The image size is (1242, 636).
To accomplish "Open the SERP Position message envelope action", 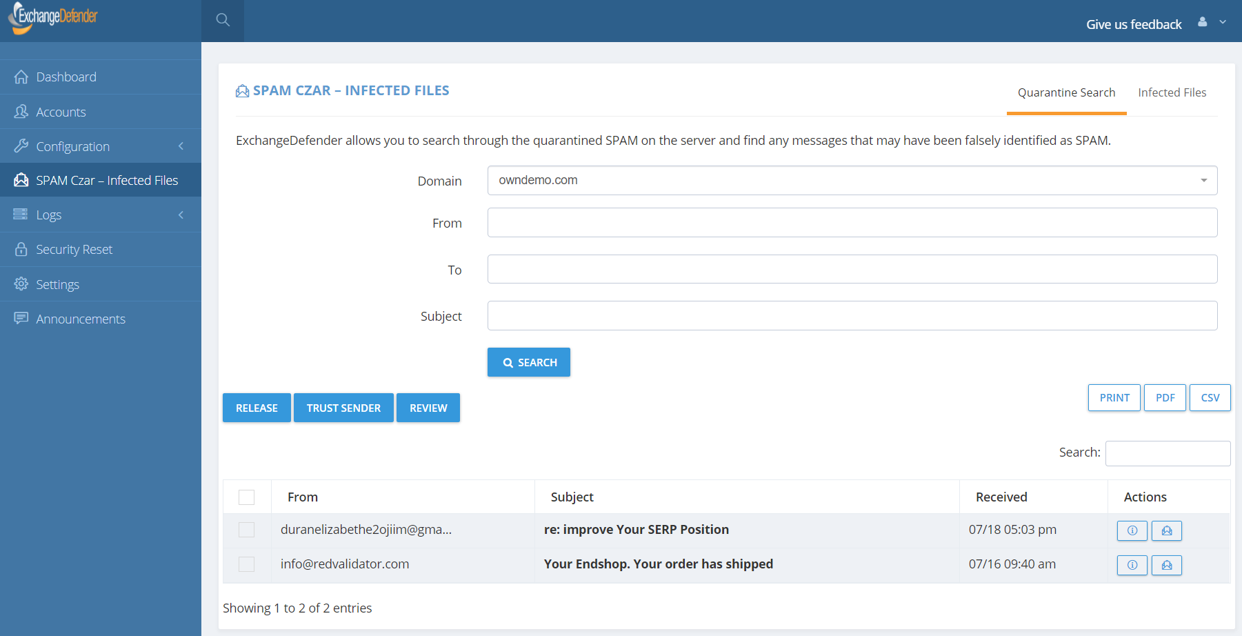I will [1167, 530].
